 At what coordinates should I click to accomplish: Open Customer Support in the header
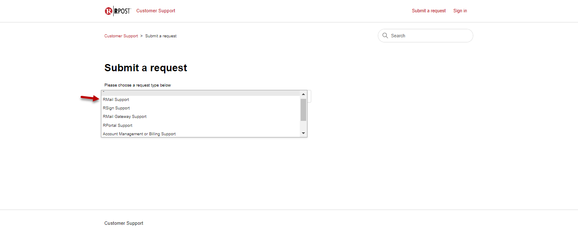[156, 11]
